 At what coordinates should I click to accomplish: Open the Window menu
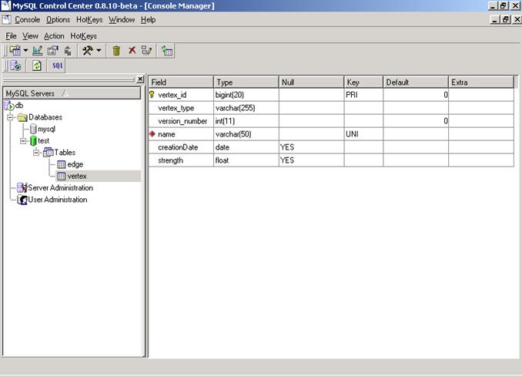[122, 20]
